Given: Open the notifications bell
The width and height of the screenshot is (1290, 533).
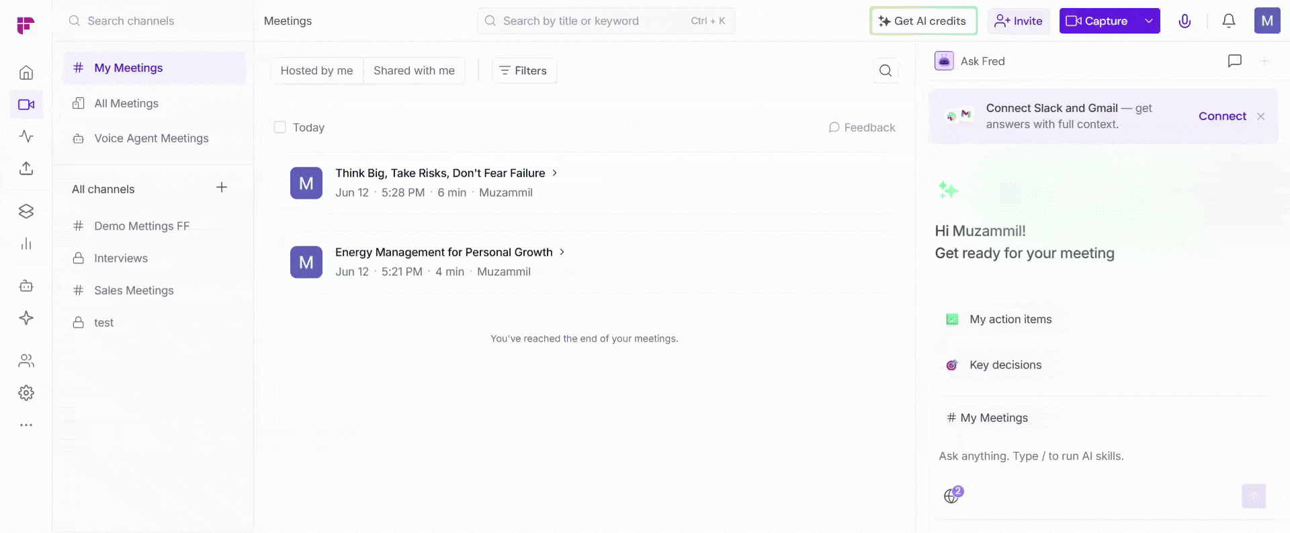Looking at the screenshot, I should click(1229, 21).
